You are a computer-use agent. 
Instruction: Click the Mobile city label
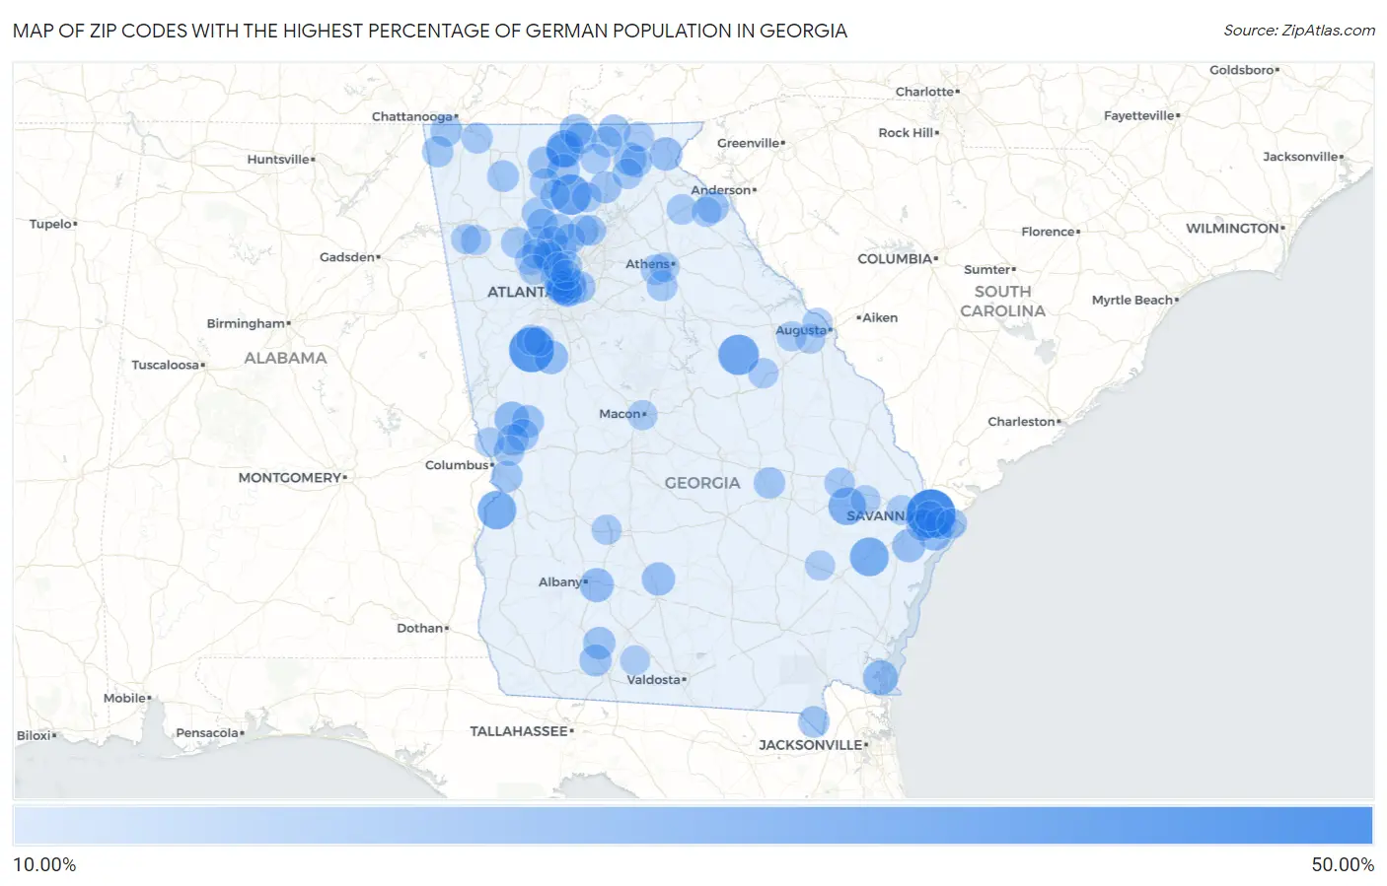[x=125, y=698]
